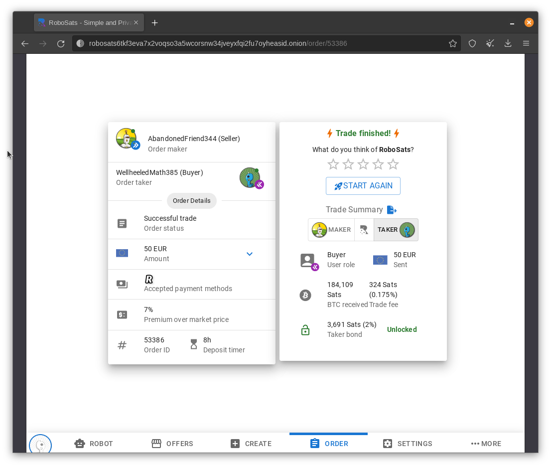Viewport: 551px width, 467px height.
Task: Open the ROBOT tab
Action: [x=94, y=444]
